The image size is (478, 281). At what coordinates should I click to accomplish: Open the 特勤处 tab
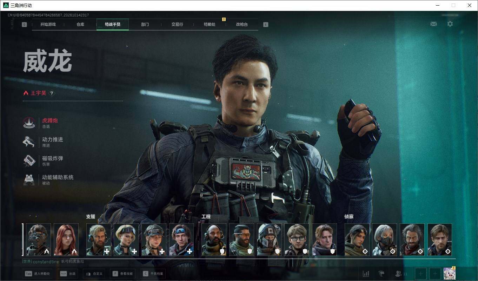pos(210,25)
